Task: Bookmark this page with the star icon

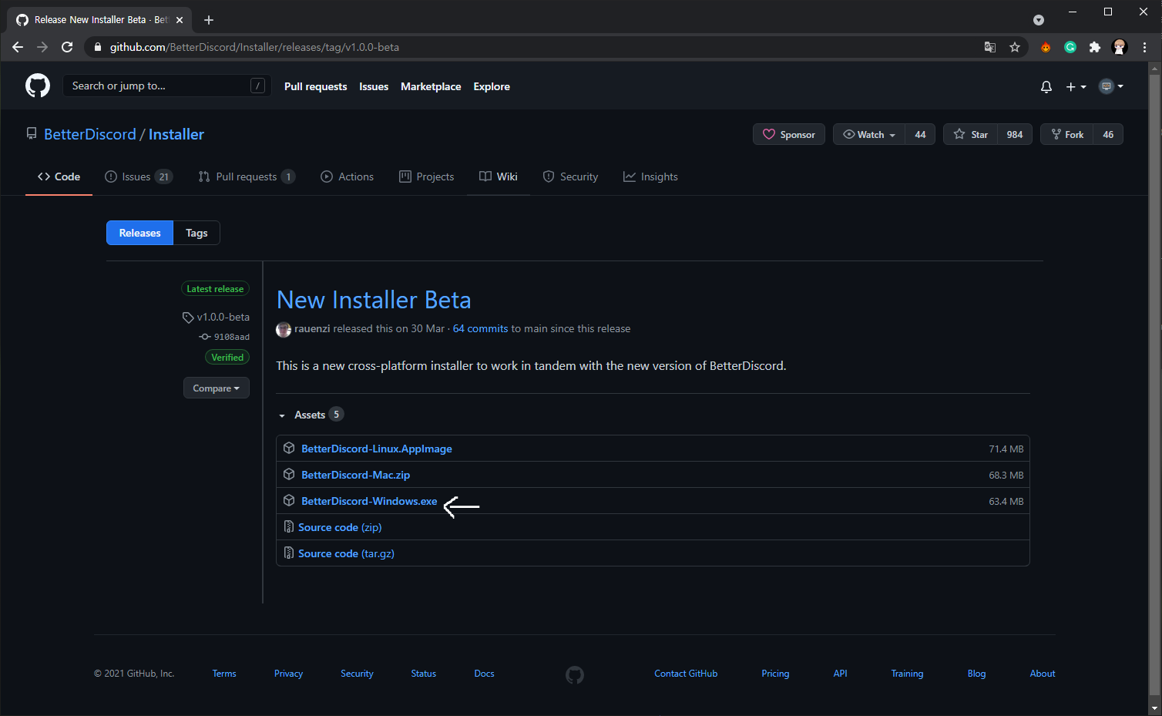Action: coord(1015,47)
